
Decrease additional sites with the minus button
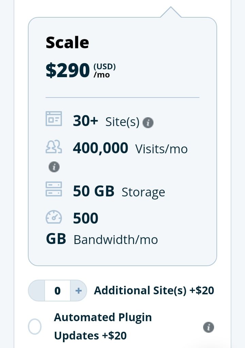[x=37, y=291]
